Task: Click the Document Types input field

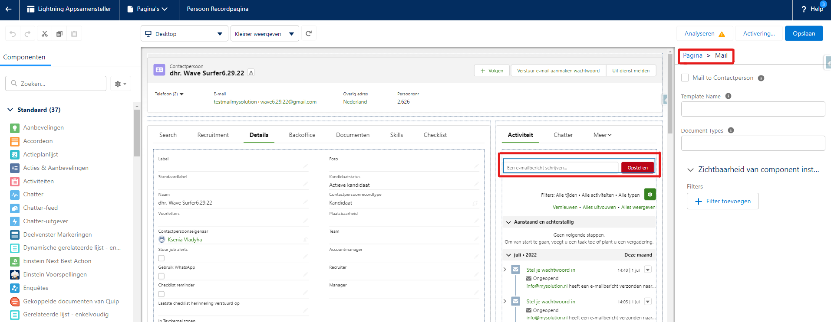Action: click(753, 143)
